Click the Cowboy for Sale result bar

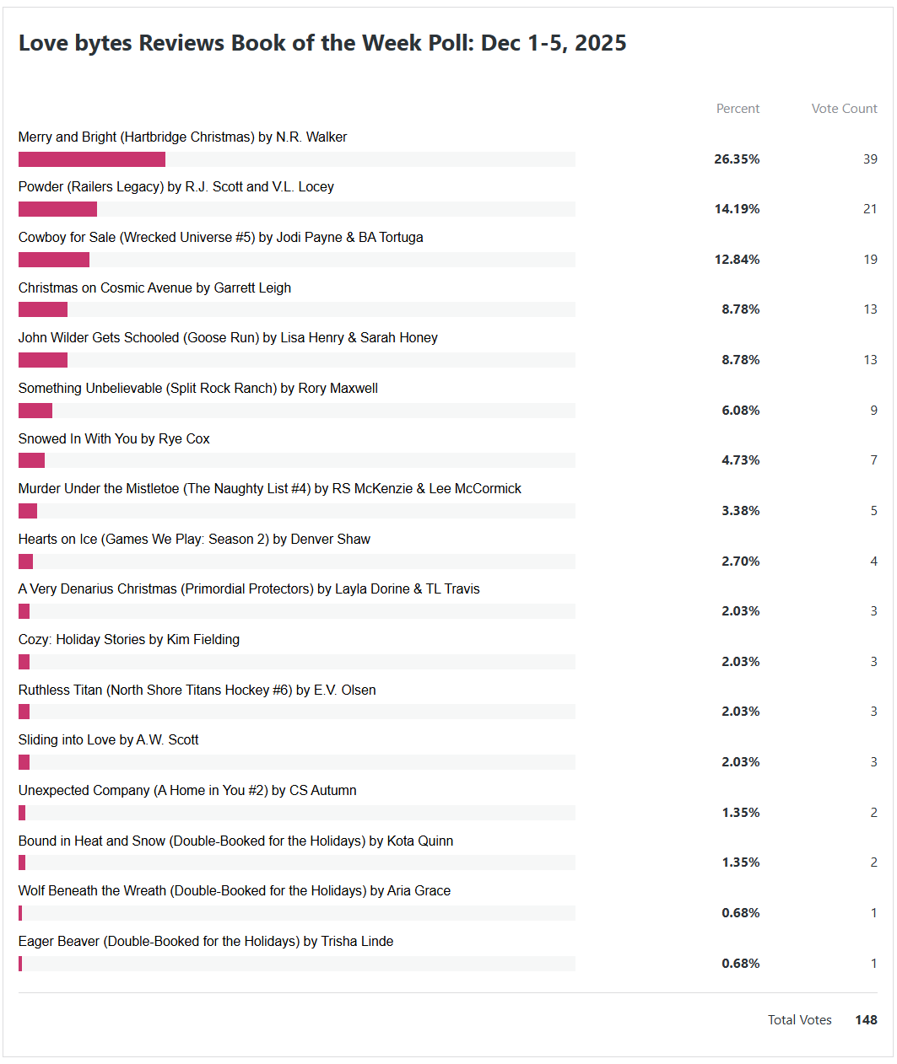pos(54,260)
